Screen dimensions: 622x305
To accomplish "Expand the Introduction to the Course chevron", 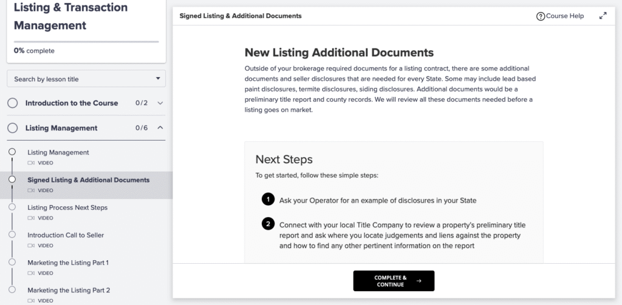I will coord(160,103).
